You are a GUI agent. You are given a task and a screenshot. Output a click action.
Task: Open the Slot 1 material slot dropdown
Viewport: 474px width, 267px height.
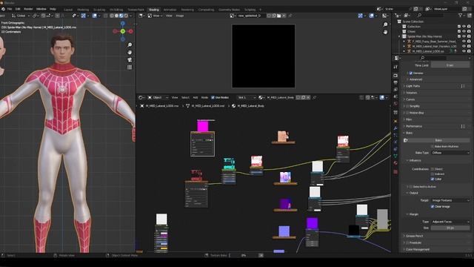(x=246, y=97)
